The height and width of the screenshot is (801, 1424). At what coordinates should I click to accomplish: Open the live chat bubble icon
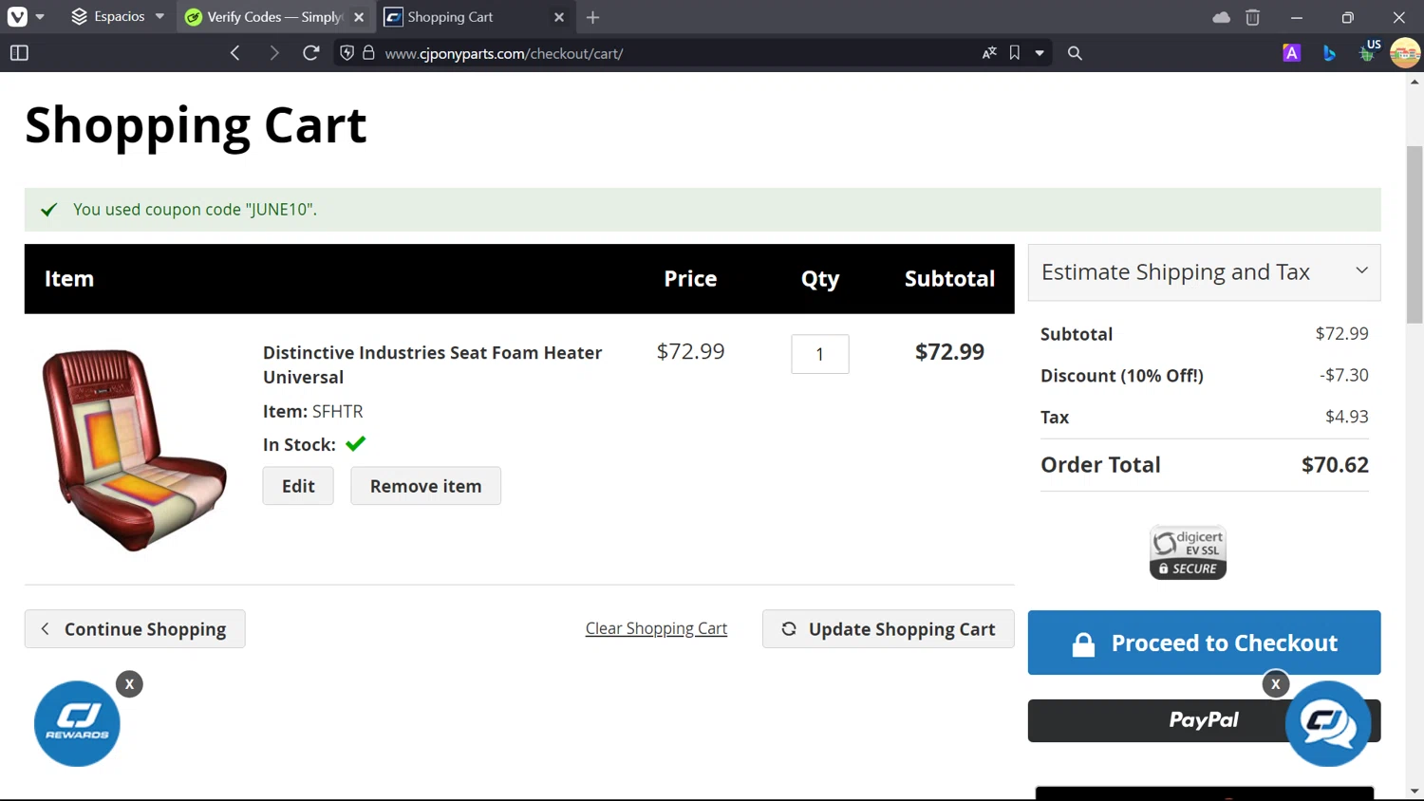1328,724
